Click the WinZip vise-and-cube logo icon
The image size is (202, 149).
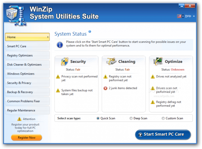pos(16,15)
